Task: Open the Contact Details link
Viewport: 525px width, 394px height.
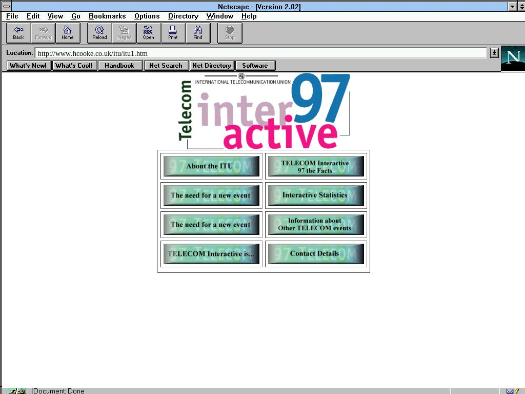Action: (x=315, y=254)
